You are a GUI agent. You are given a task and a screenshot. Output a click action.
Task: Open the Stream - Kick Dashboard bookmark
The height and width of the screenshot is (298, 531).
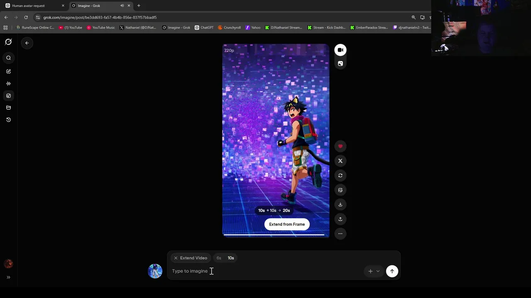coord(326,28)
